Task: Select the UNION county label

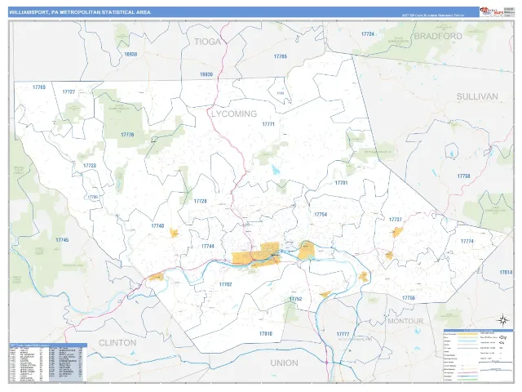Action: (284, 363)
